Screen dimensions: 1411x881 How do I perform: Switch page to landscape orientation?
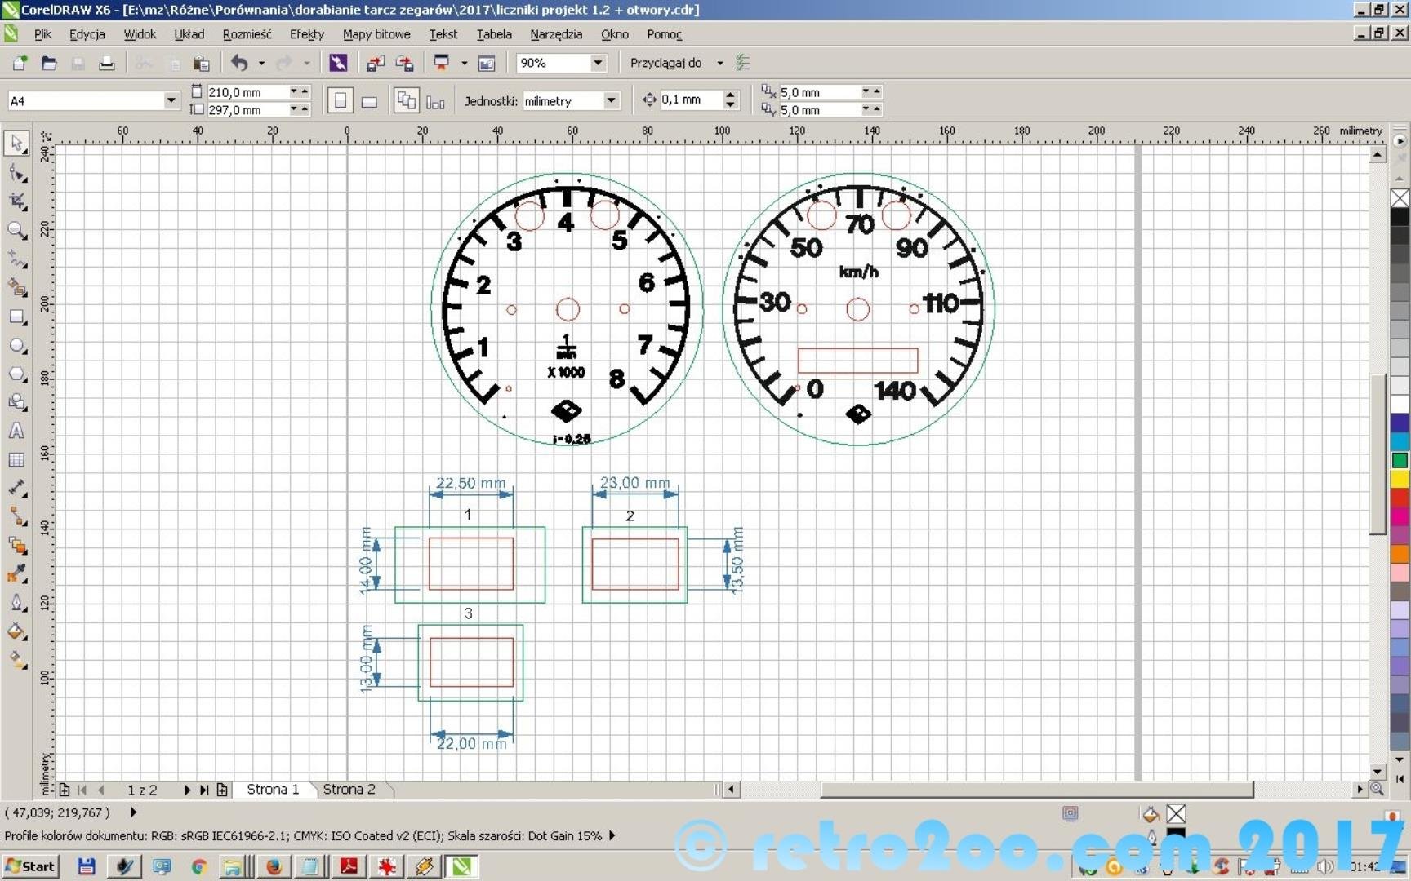[369, 101]
